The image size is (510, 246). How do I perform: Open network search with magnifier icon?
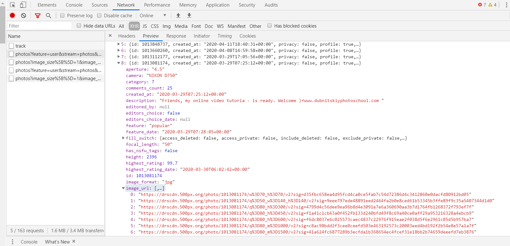[x=49, y=15]
